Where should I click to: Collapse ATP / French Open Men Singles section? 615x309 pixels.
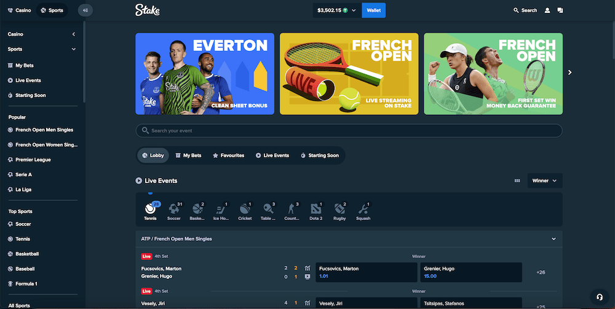coord(554,239)
